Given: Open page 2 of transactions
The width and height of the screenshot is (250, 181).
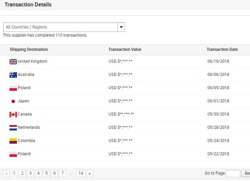Looking at the screenshot, I should (x=22, y=173).
